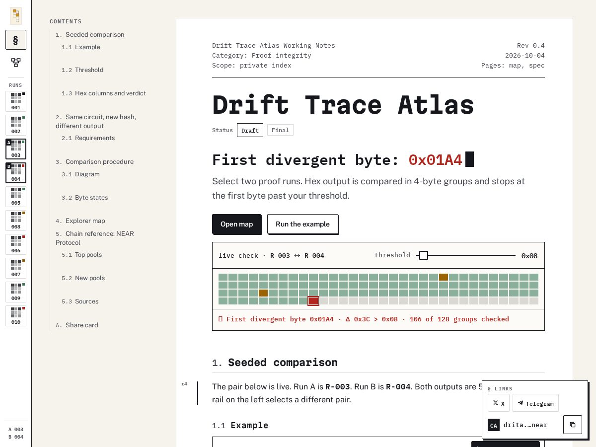The width and height of the screenshot is (596, 447).
Task: Click 'Scope: private index' text
Action: click(x=252, y=66)
